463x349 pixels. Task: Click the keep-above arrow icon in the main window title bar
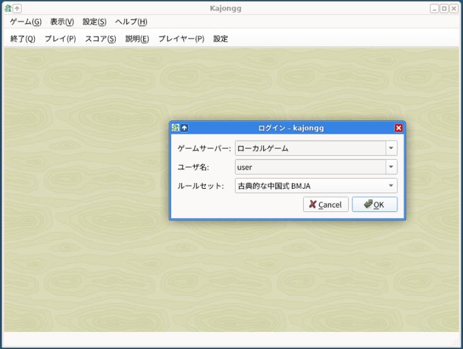coord(17,9)
